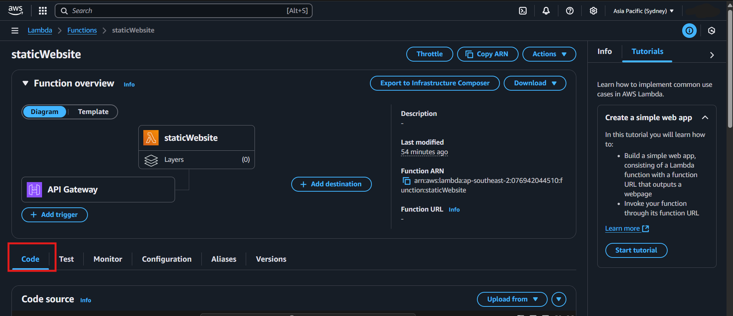733x316 pixels.
Task: Click the Layers (0) row
Action: pyautogui.click(x=196, y=160)
